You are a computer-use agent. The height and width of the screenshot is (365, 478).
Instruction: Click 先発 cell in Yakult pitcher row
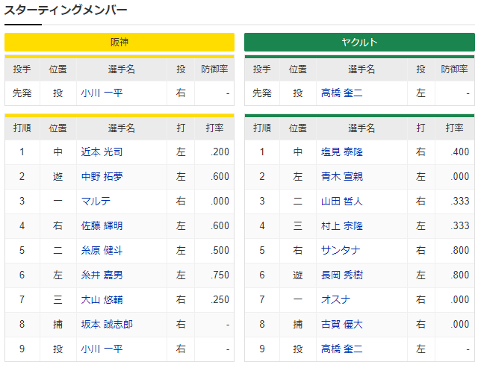[x=262, y=93]
